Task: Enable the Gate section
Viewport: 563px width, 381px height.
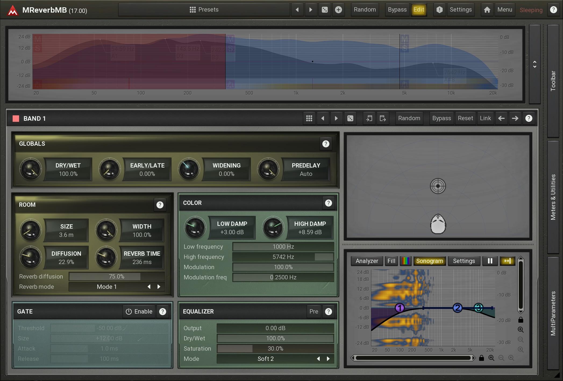Action: tap(139, 311)
